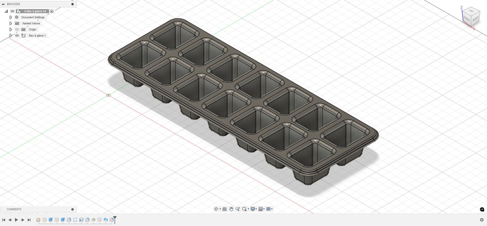Click the BROWSER panel title
This screenshot has height=226, width=487.
click(13, 4)
